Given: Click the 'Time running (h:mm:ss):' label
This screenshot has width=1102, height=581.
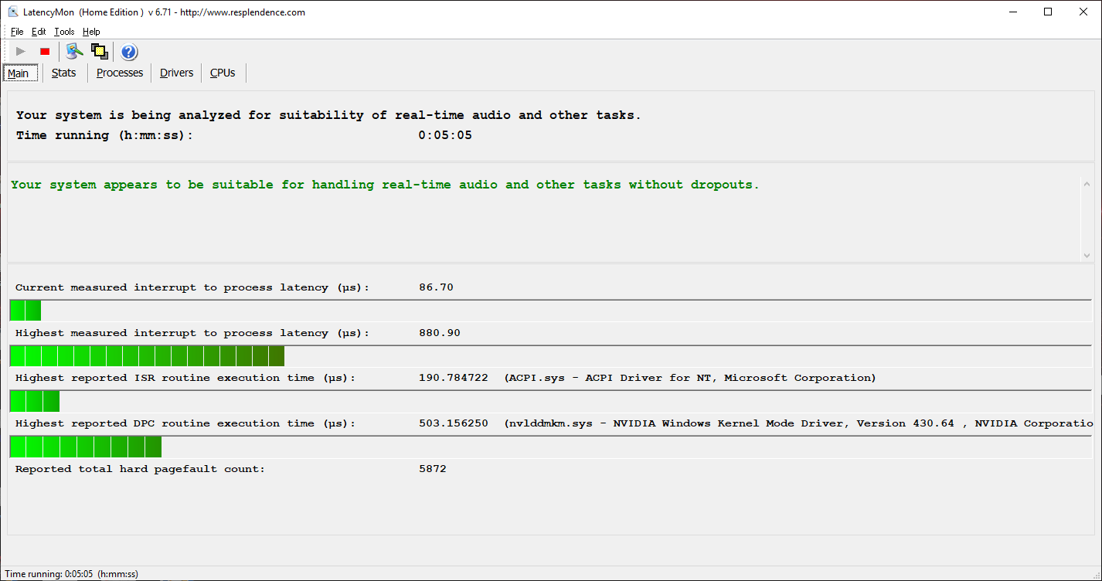Looking at the screenshot, I should (x=104, y=135).
